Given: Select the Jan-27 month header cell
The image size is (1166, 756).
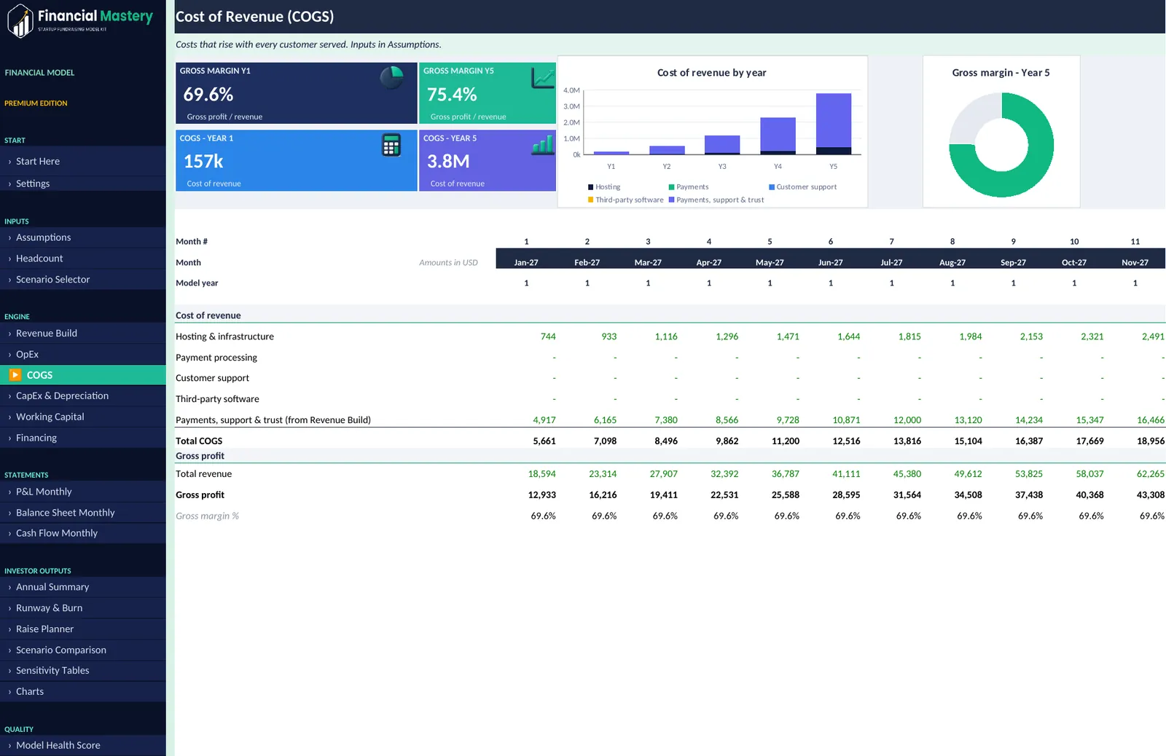Looking at the screenshot, I should click(x=526, y=263).
